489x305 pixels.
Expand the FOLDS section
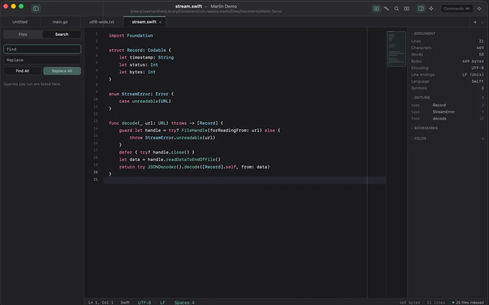(x=420, y=138)
